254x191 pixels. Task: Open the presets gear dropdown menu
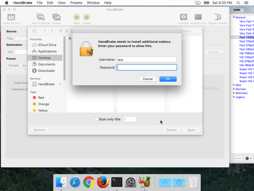[x=249, y=158]
